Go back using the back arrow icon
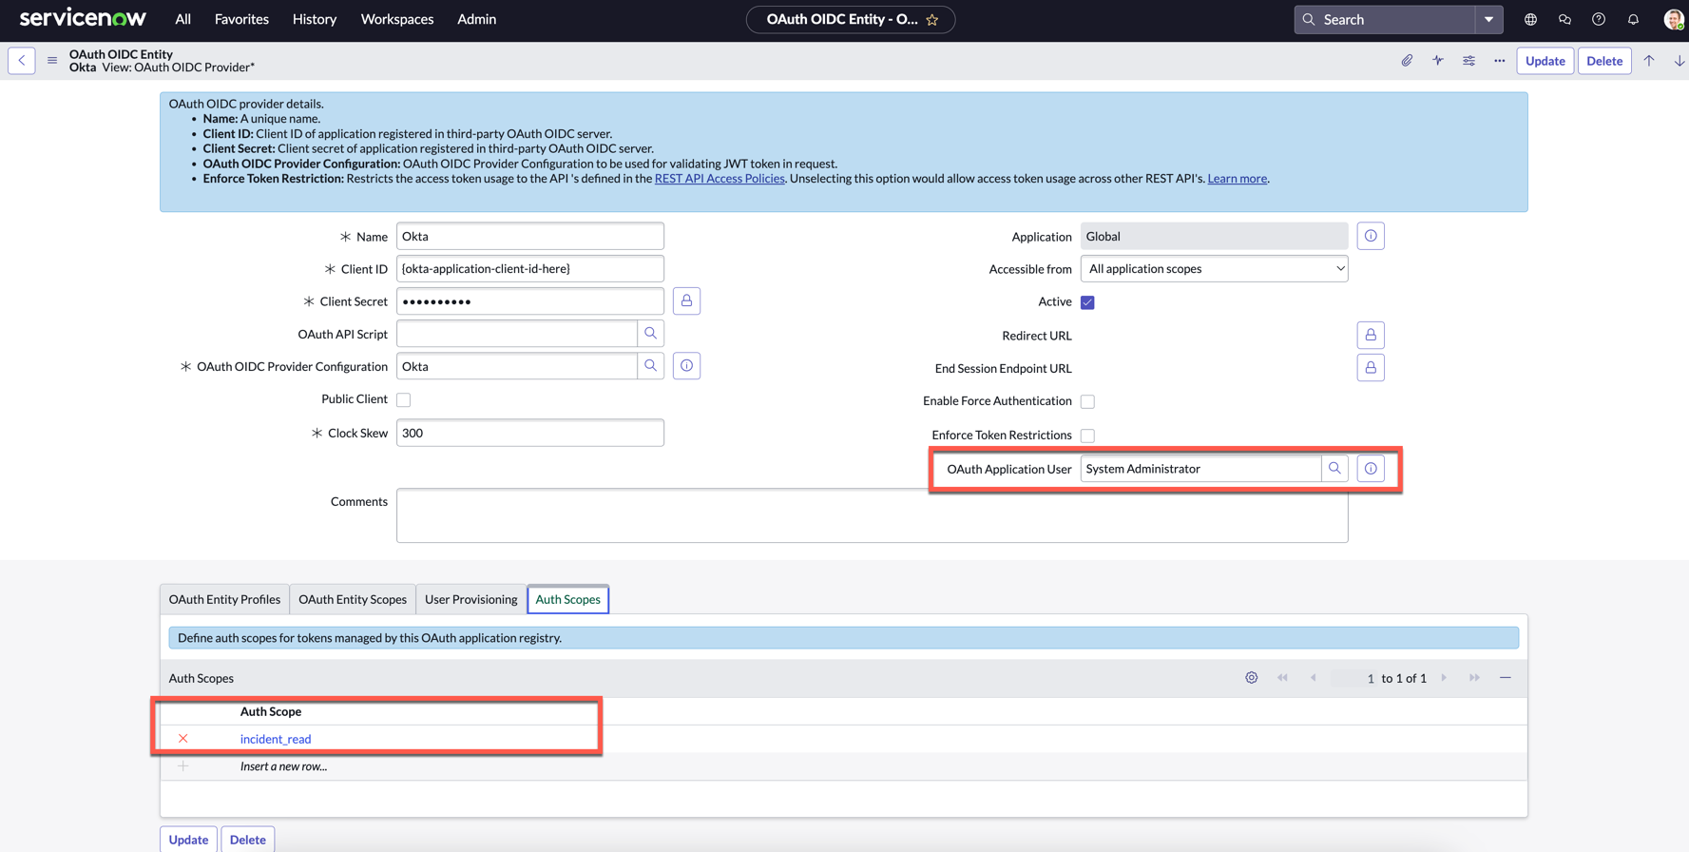This screenshot has width=1689, height=852. pyautogui.click(x=22, y=61)
